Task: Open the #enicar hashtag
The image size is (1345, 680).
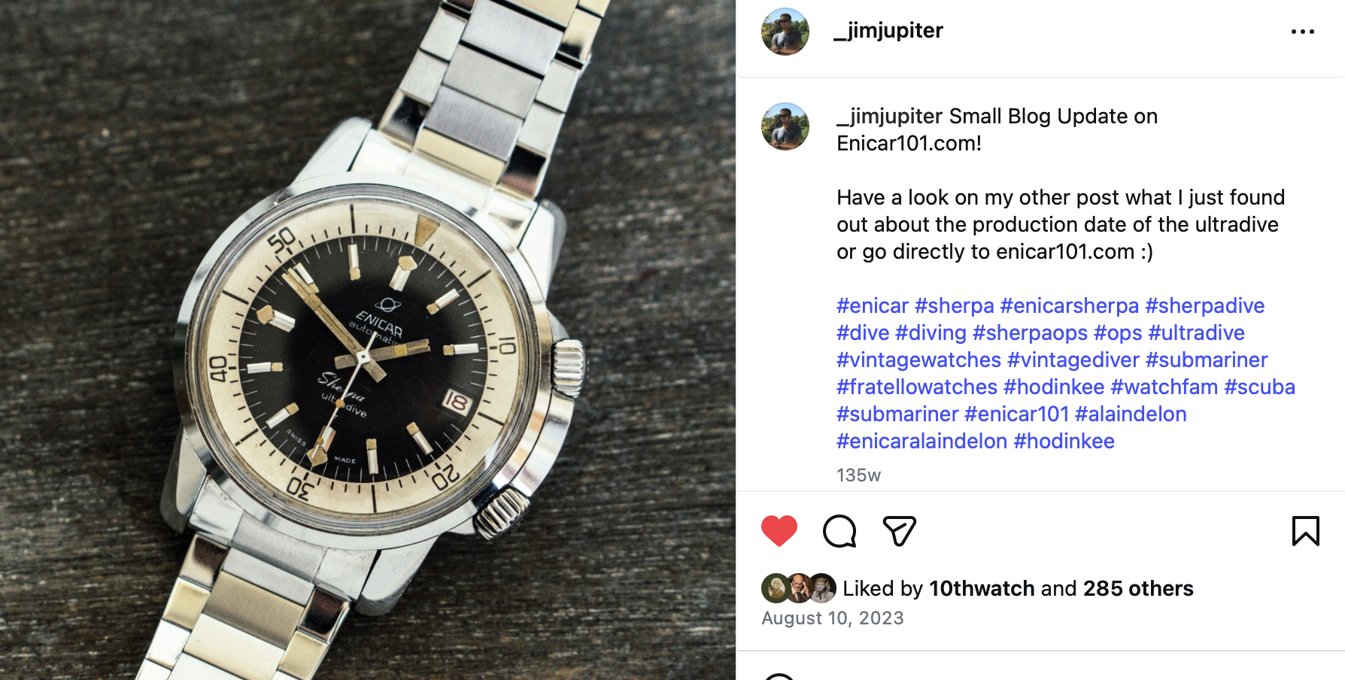Action: 873,306
